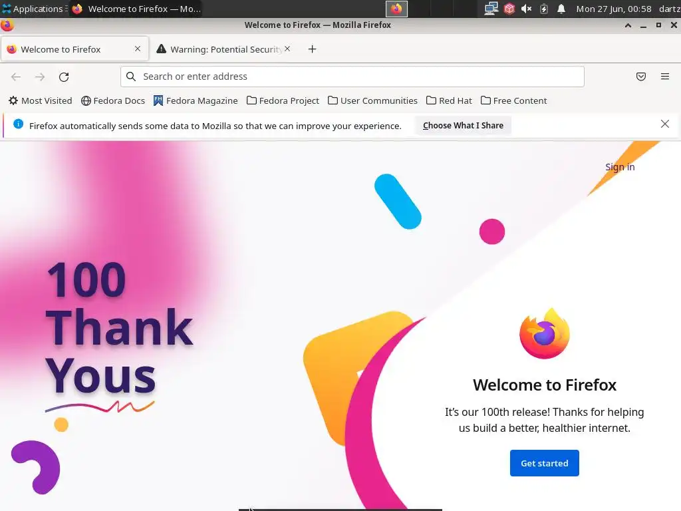
Task: Roll up window with titlebar up arrow
Action: pos(628,25)
